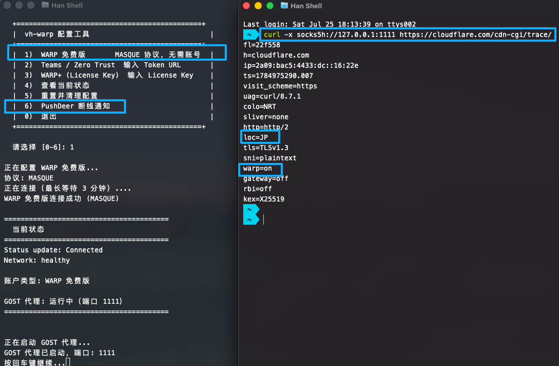Click the WARP+ (License Key) option line

pyautogui.click(x=113, y=75)
